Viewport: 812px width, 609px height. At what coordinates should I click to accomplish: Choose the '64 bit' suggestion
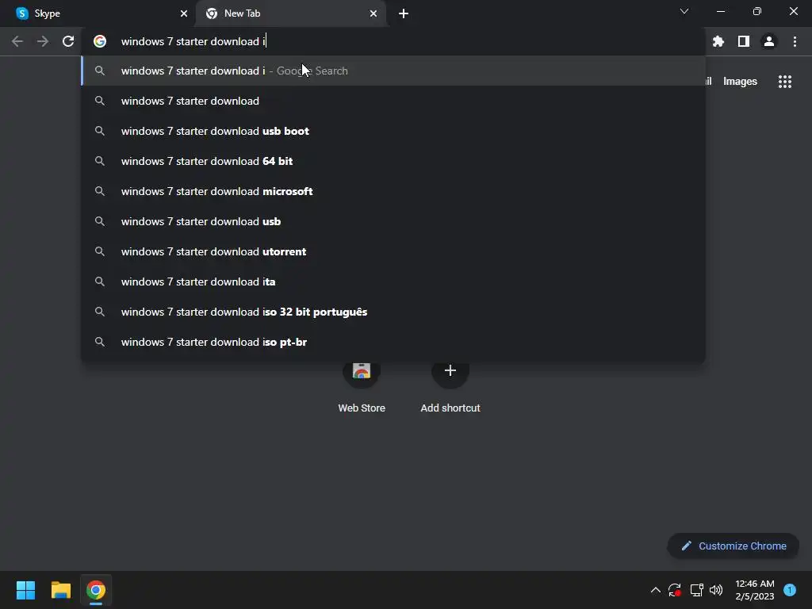[x=393, y=161]
